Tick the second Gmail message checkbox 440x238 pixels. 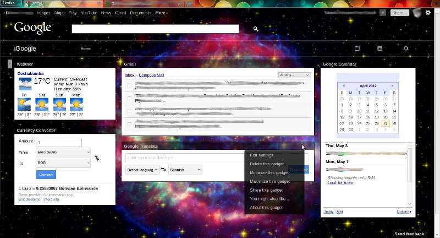[x=129, y=98]
